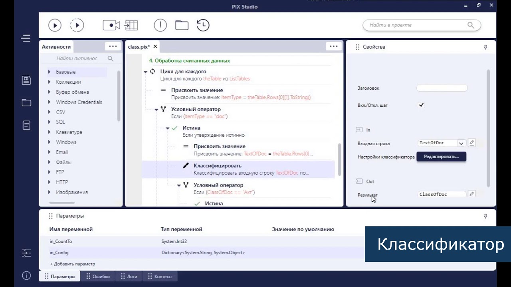The image size is (511, 287).
Task: Click the pencil icon next to Результат
Action: click(x=471, y=194)
